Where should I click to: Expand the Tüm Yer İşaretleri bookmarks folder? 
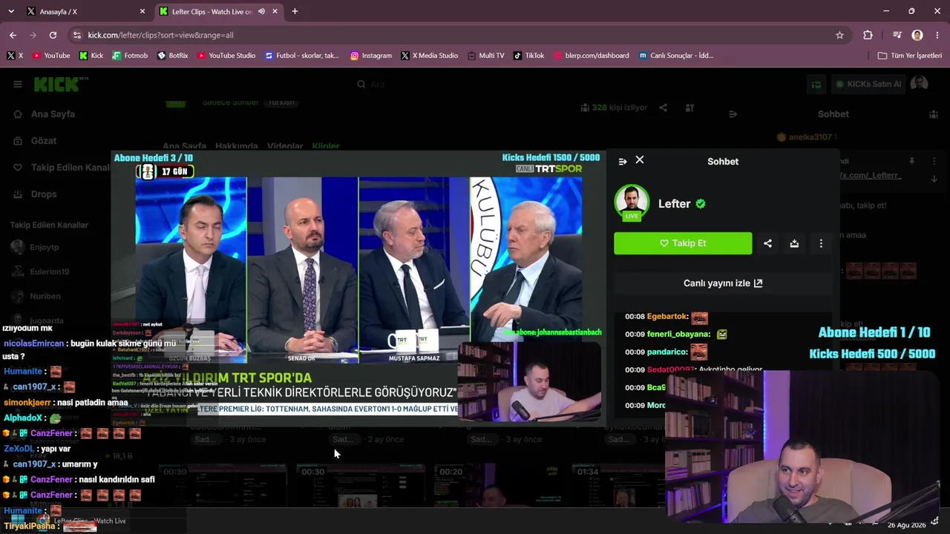point(909,56)
